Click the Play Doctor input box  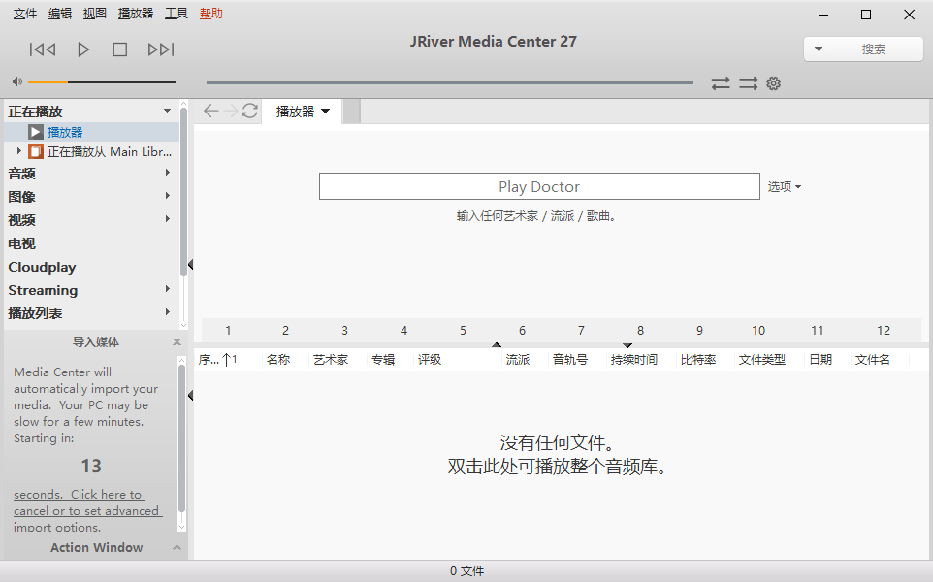(539, 186)
